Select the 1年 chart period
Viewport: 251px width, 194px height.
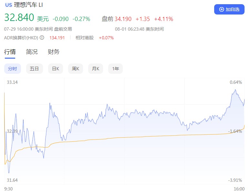coord(115,69)
